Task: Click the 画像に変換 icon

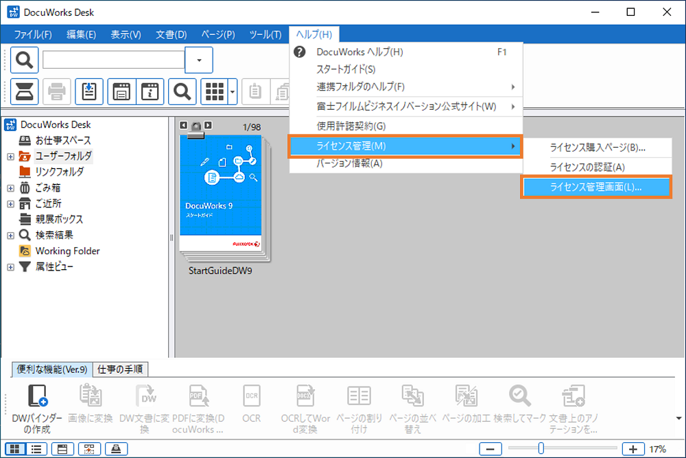Action: (x=91, y=395)
